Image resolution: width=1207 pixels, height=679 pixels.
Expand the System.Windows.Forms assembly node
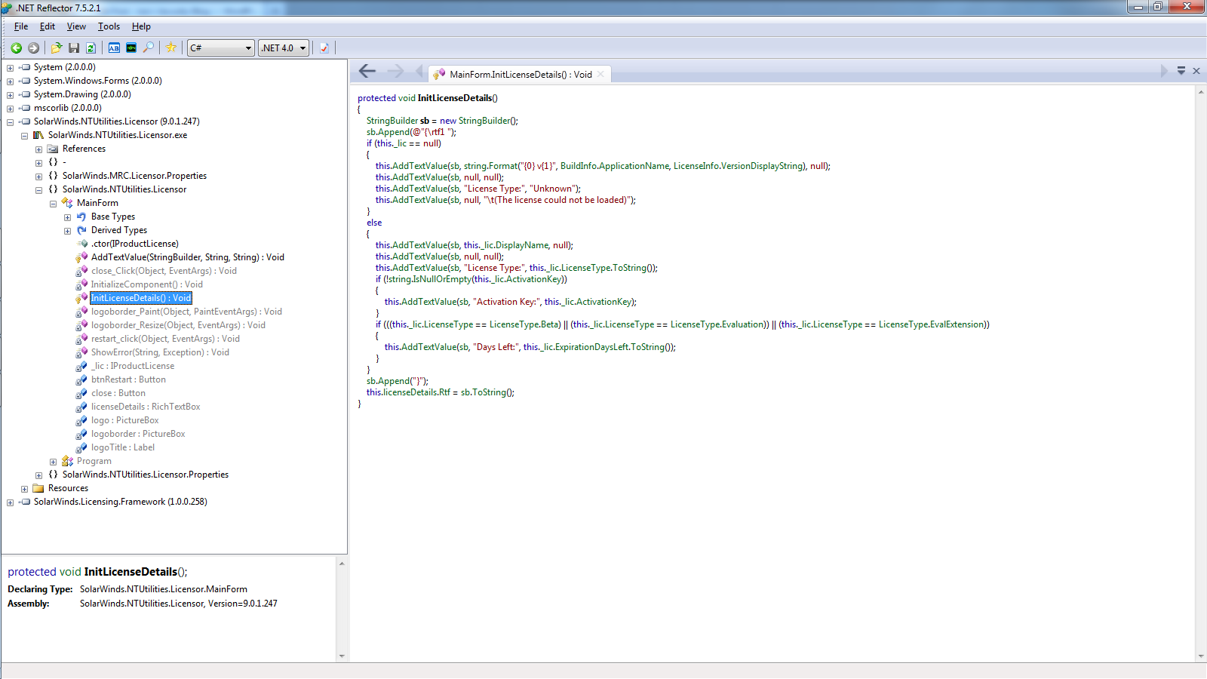coord(10,81)
